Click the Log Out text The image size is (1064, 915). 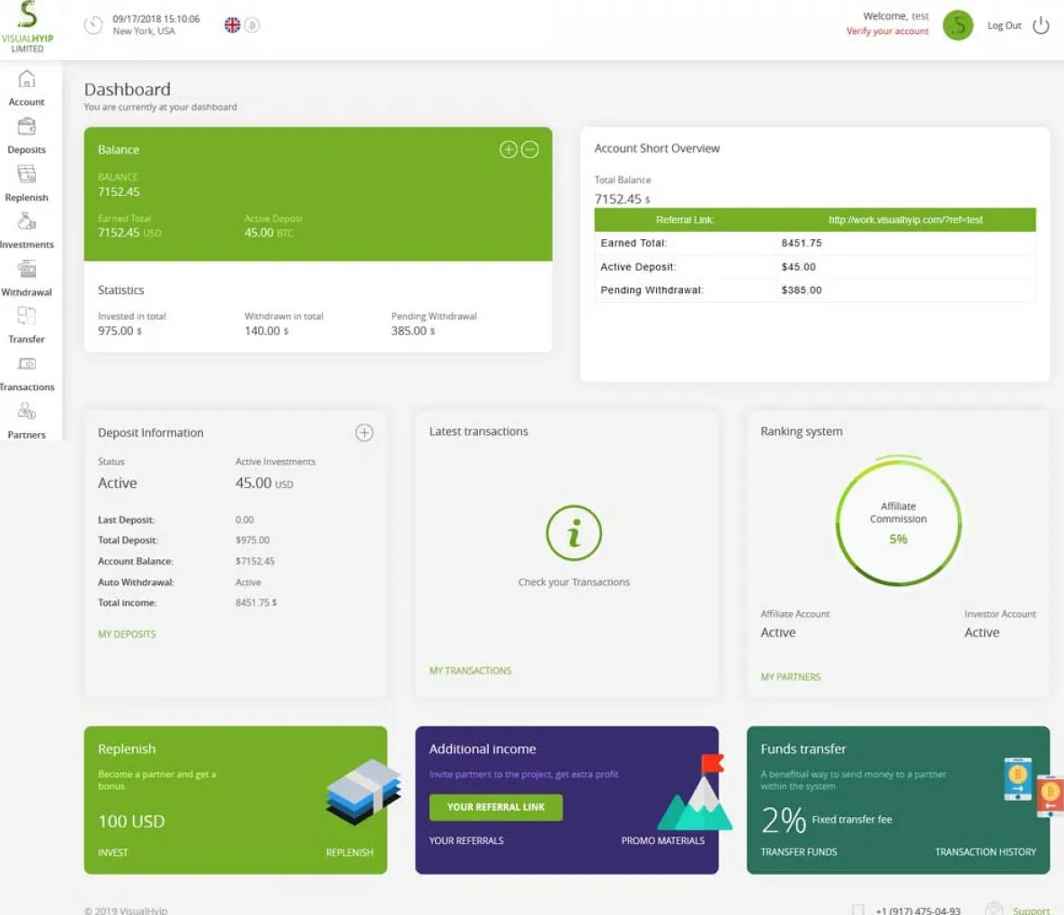click(1005, 26)
